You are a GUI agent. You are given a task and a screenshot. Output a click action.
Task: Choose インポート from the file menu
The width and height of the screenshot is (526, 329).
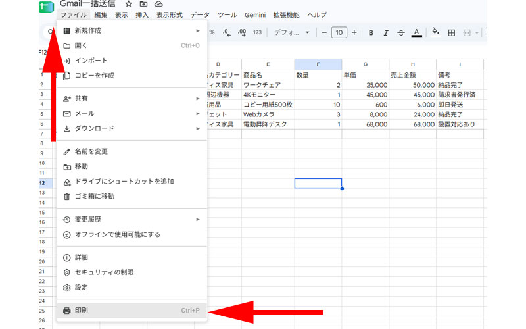pyautogui.click(x=132, y=61)
